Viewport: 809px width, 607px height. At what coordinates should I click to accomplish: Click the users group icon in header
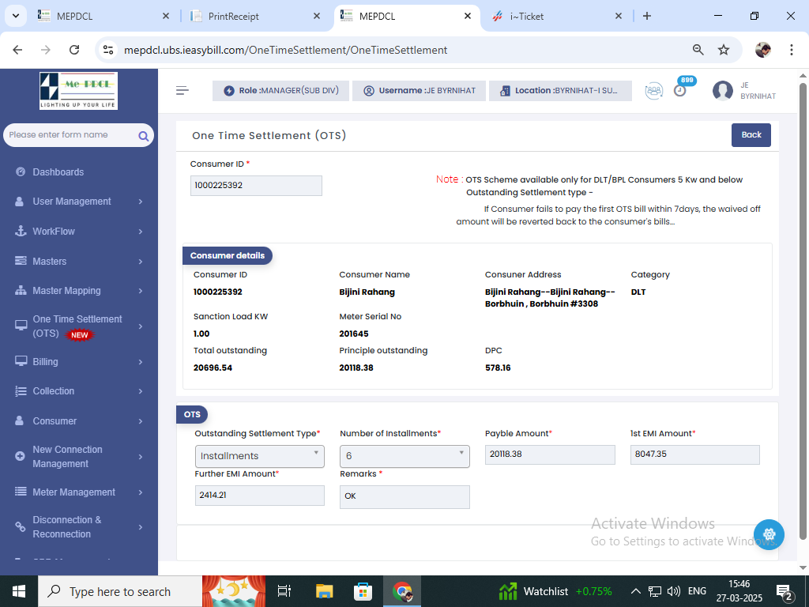click(x=653, y=91)
